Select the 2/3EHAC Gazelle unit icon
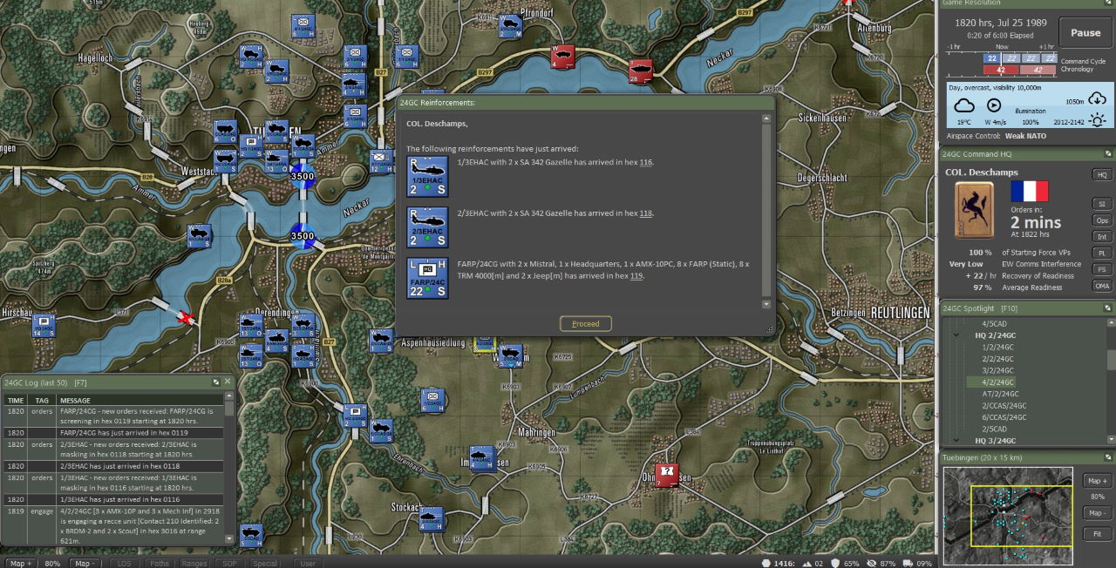 tap(427, 227)
